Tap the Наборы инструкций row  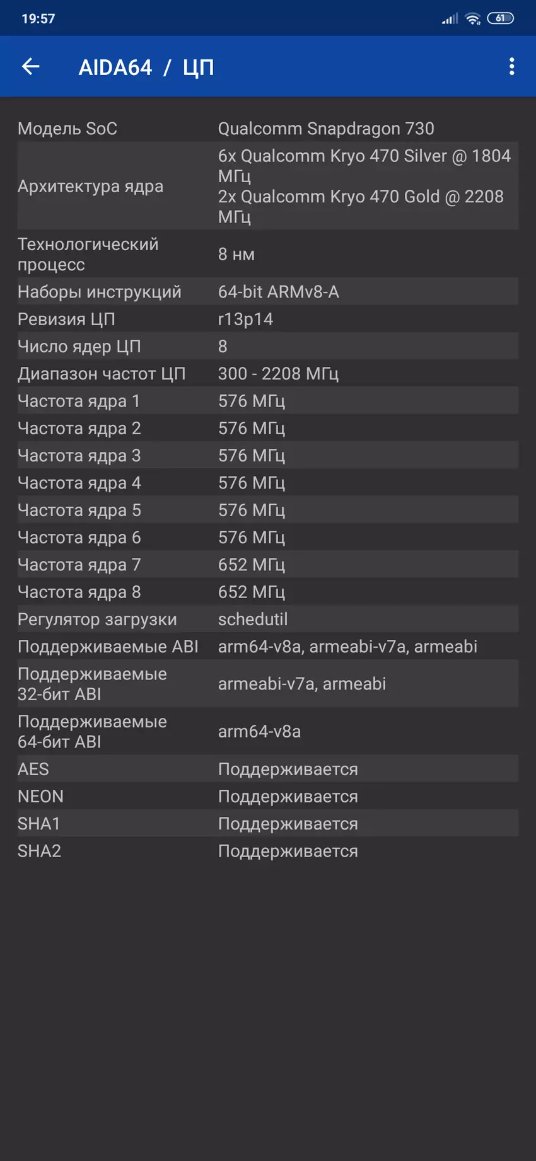[267, 292]
